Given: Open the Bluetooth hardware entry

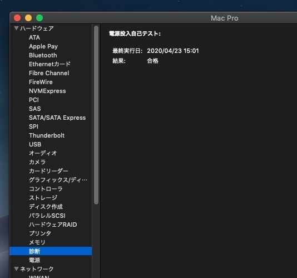Looking at the screenshot, I should tap(43, 55).
